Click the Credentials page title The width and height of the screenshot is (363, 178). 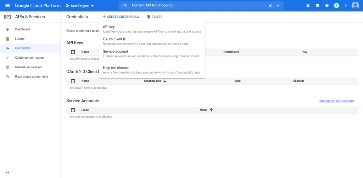77,17
